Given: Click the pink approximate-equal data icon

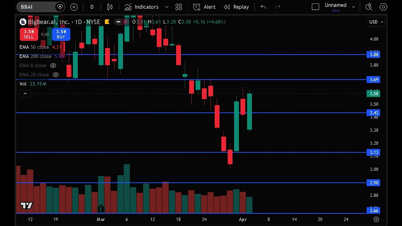Looking at the screenshot, I should 125,22.
